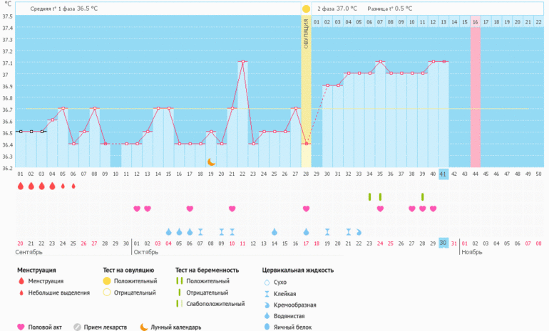Click the Разница t° 0.5 °C label
This screenshot has height=331, width=549.
point(390,9)
